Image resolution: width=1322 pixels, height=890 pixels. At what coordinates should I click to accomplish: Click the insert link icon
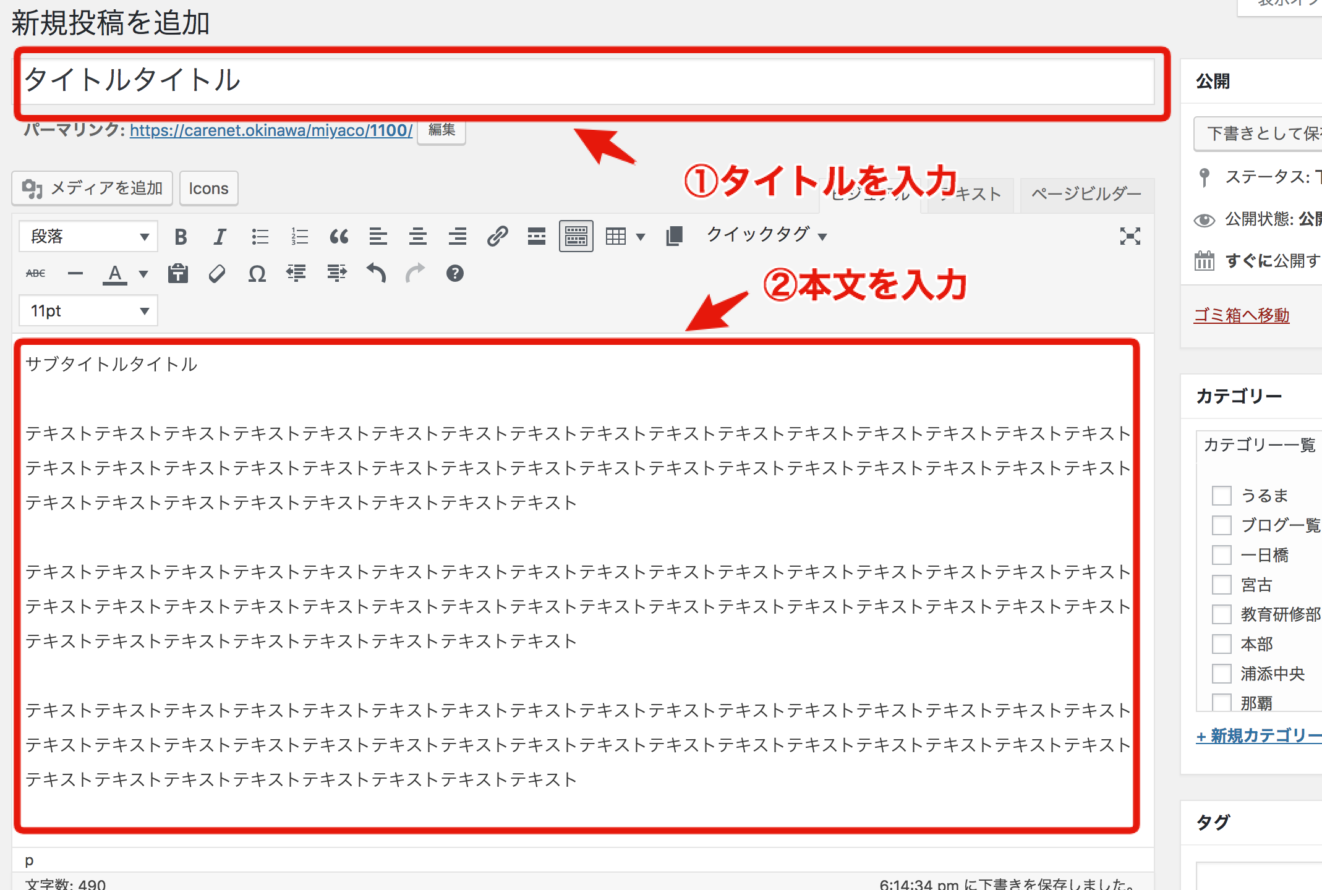click(x=497, y=237)
